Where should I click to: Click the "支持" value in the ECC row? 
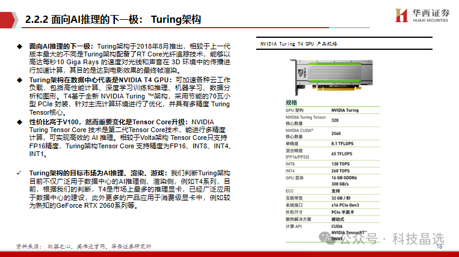click(336, 191)
